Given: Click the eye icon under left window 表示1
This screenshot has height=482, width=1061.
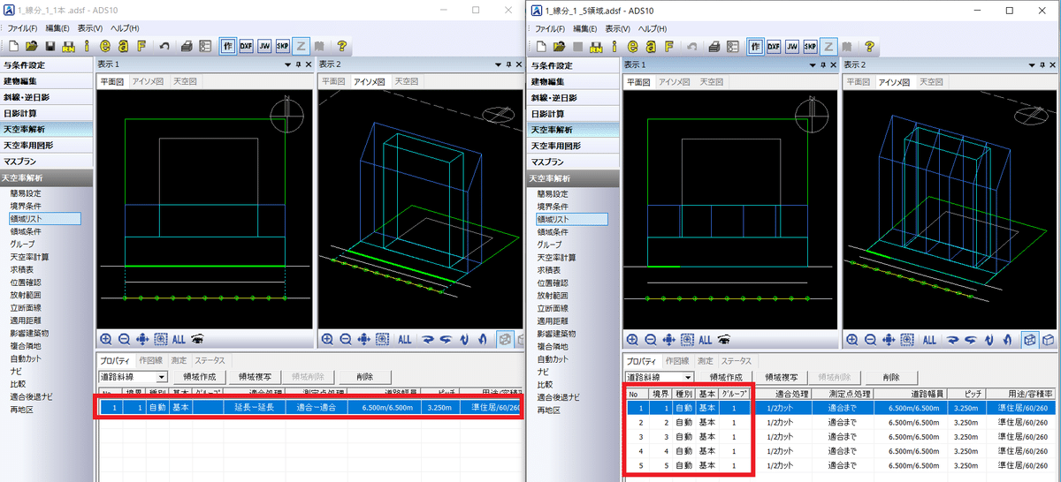Looking at the screenshot, I should pos(198,339).
